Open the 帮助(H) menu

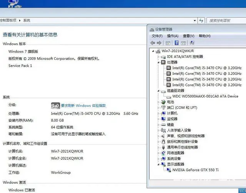204,36
